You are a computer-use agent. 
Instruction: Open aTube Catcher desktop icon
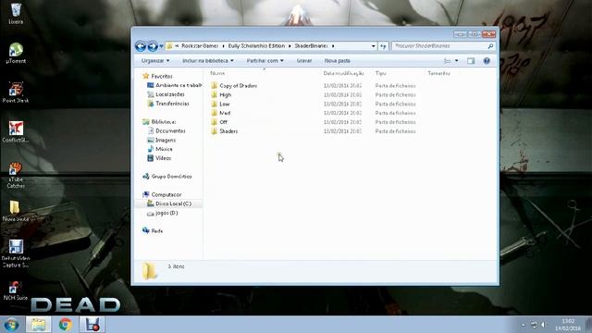tap(16, 175)
